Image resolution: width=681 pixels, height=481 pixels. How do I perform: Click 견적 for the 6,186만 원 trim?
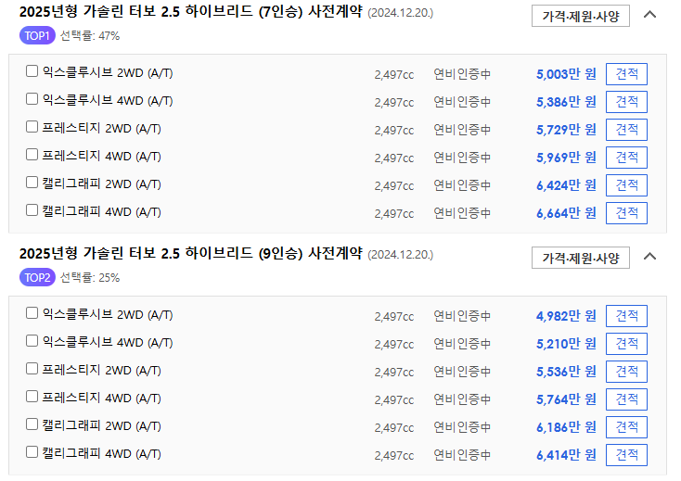(x=626, y=427)
